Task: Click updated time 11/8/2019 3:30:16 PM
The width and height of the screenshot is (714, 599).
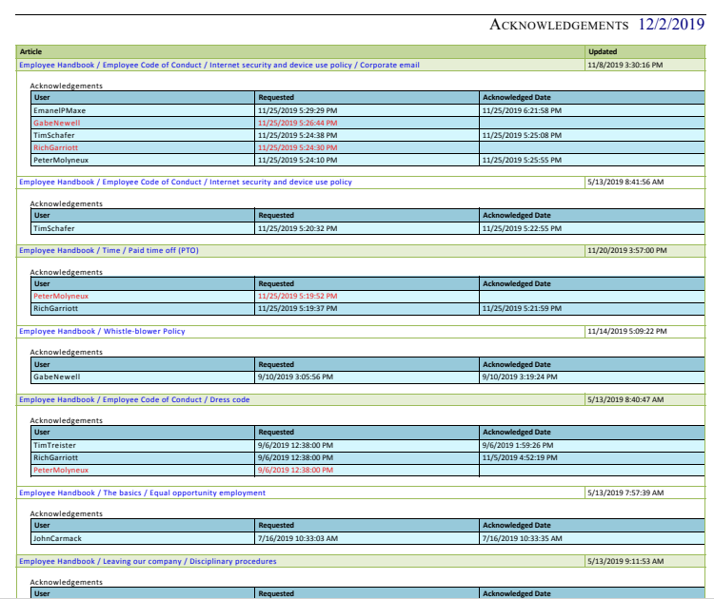Action: [625, 65]
